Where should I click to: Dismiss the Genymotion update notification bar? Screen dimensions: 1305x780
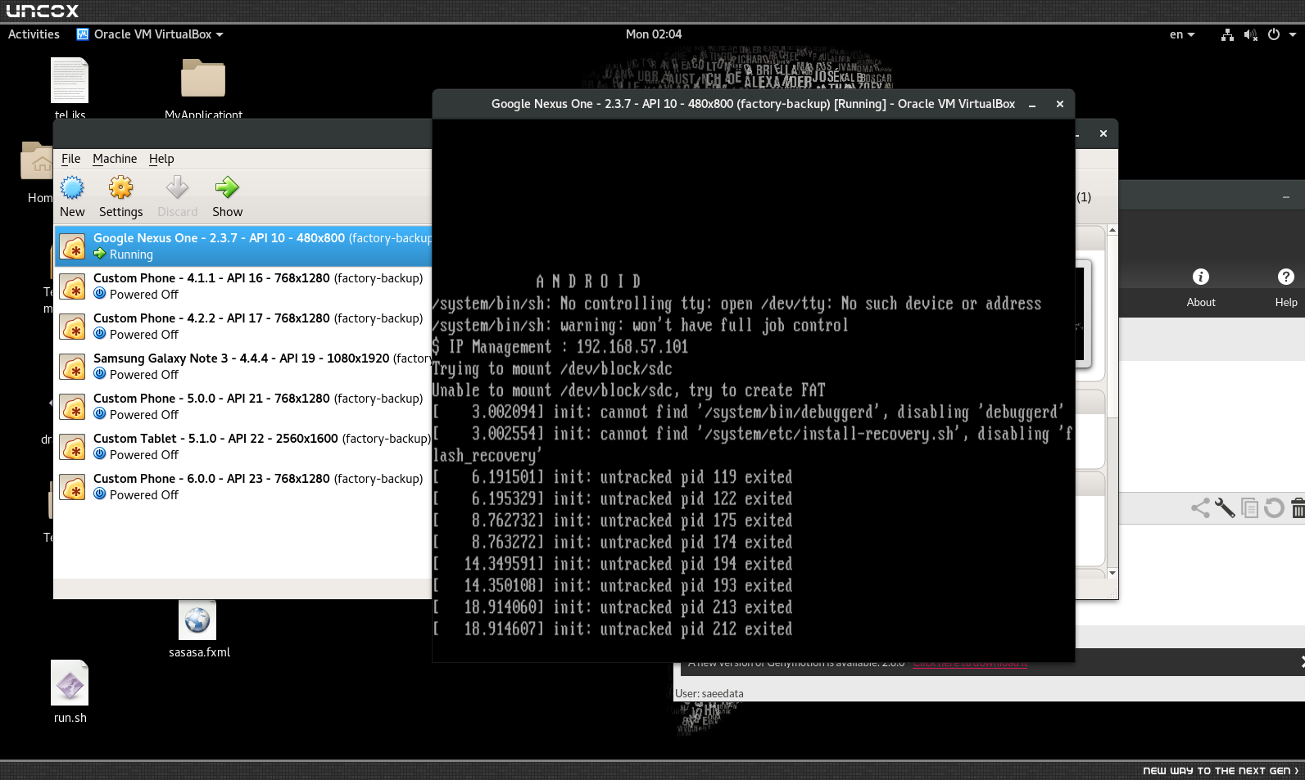(1301, 662)
